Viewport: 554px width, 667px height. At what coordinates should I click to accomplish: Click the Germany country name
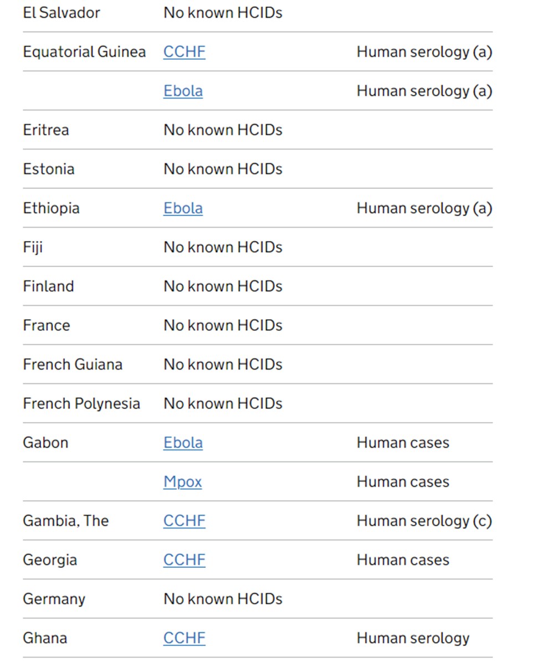54,599
